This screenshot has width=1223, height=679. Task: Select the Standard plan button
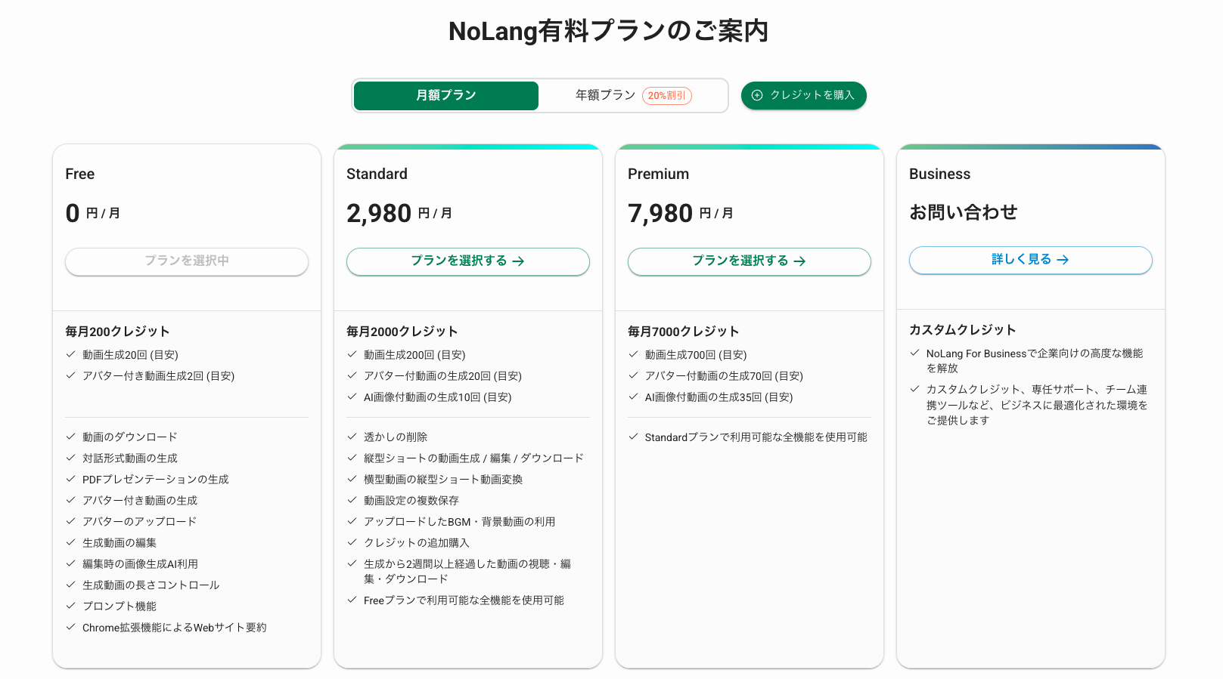pos(468,261)
